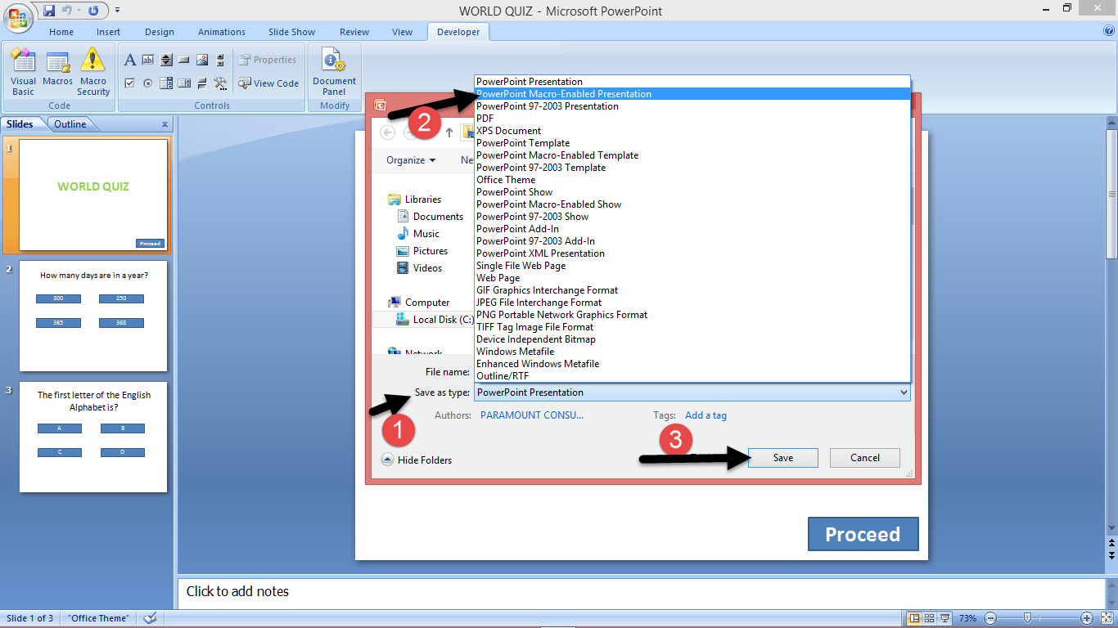Screen dimensions: 1118x628
Task: Choose PDF from file type list
Action: point(692,119)
